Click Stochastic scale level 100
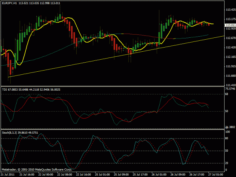Image resolution: width=236 pixels, height=177 pixels. coord(228,132)
